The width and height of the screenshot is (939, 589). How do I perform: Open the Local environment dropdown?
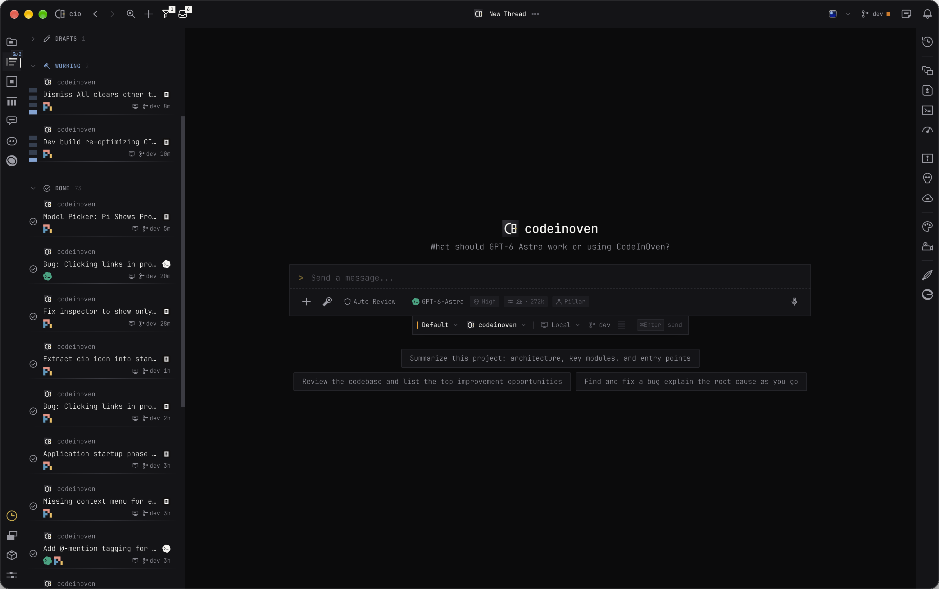[560, 325]
